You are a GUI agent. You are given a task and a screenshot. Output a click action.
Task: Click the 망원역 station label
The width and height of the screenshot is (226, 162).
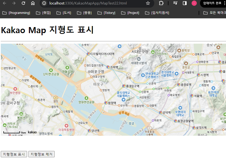tap(106, 90)
